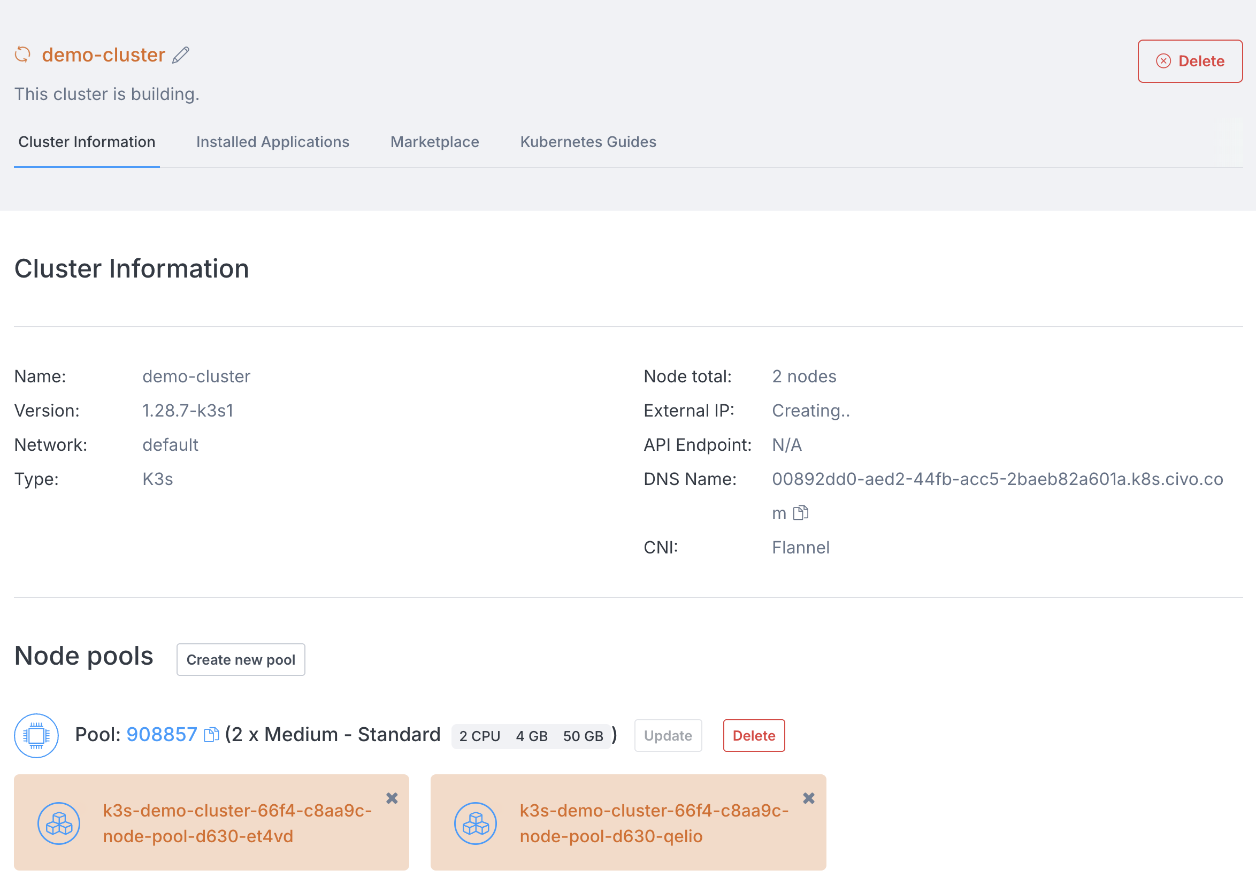Remove node node-pool-d630-et4vd with X

tap(392, 798)
